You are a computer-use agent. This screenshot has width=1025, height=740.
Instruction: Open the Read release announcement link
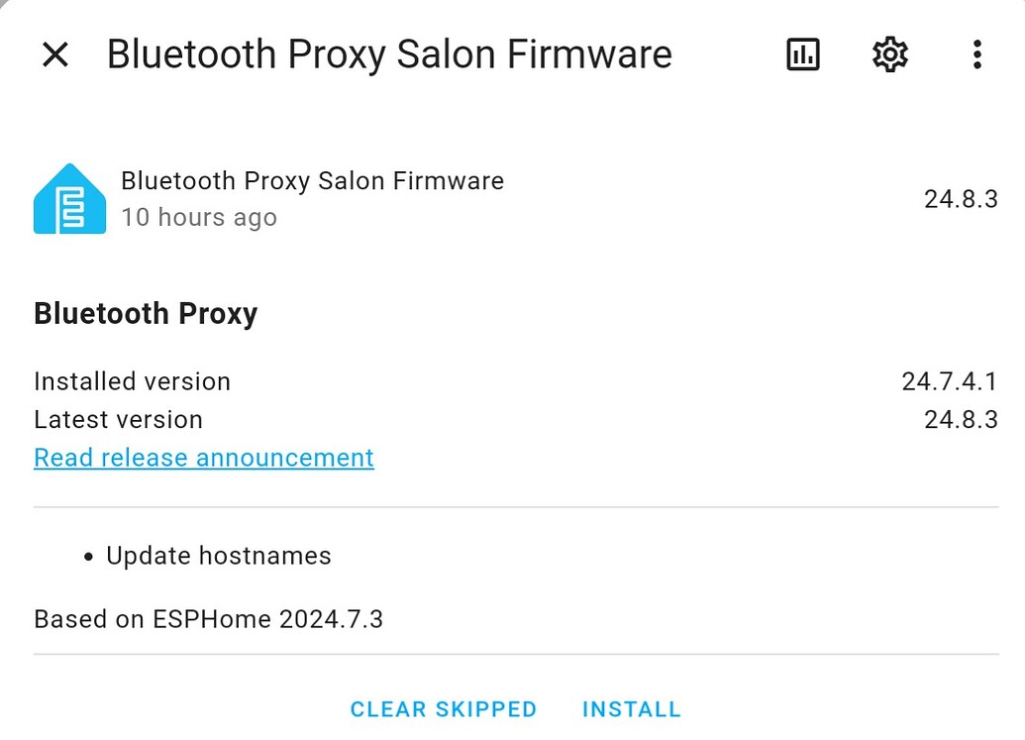tap(204, 458)
